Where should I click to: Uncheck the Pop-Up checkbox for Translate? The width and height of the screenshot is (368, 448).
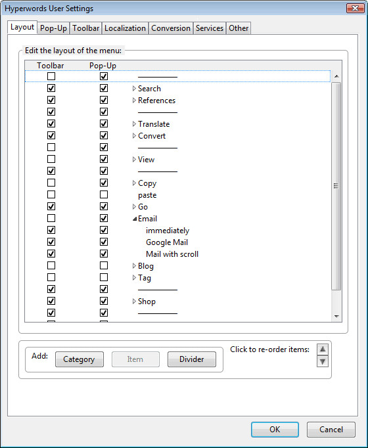click(x=104, y=123)
